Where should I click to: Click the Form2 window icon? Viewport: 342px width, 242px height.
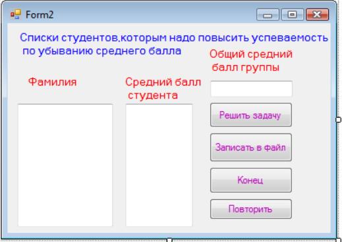(x=16, y=14)
